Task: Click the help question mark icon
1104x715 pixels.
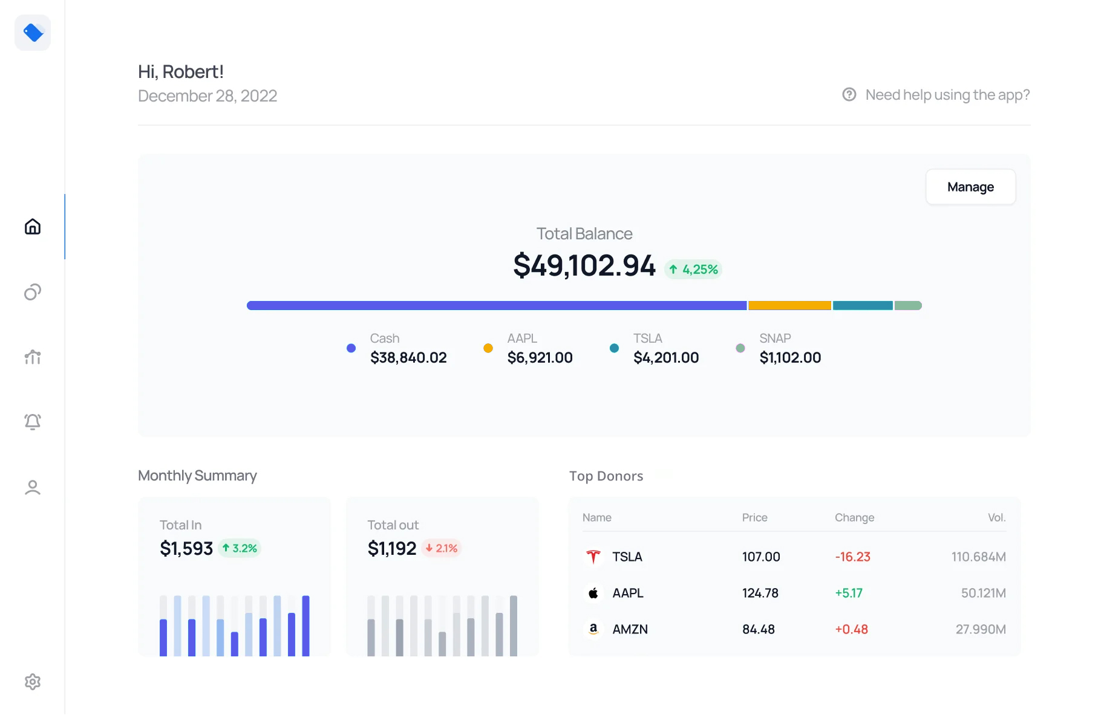Action: [x=849, y=95]
